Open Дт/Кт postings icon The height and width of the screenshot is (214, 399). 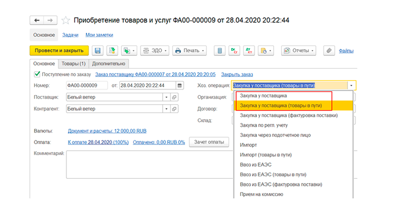(x=249, y=51)
